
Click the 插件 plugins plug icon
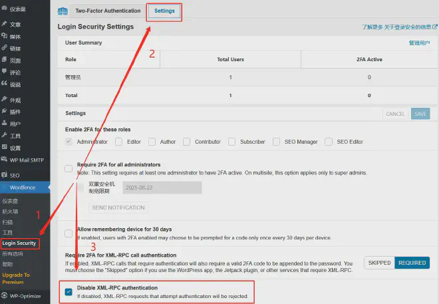tap(5, 112)
